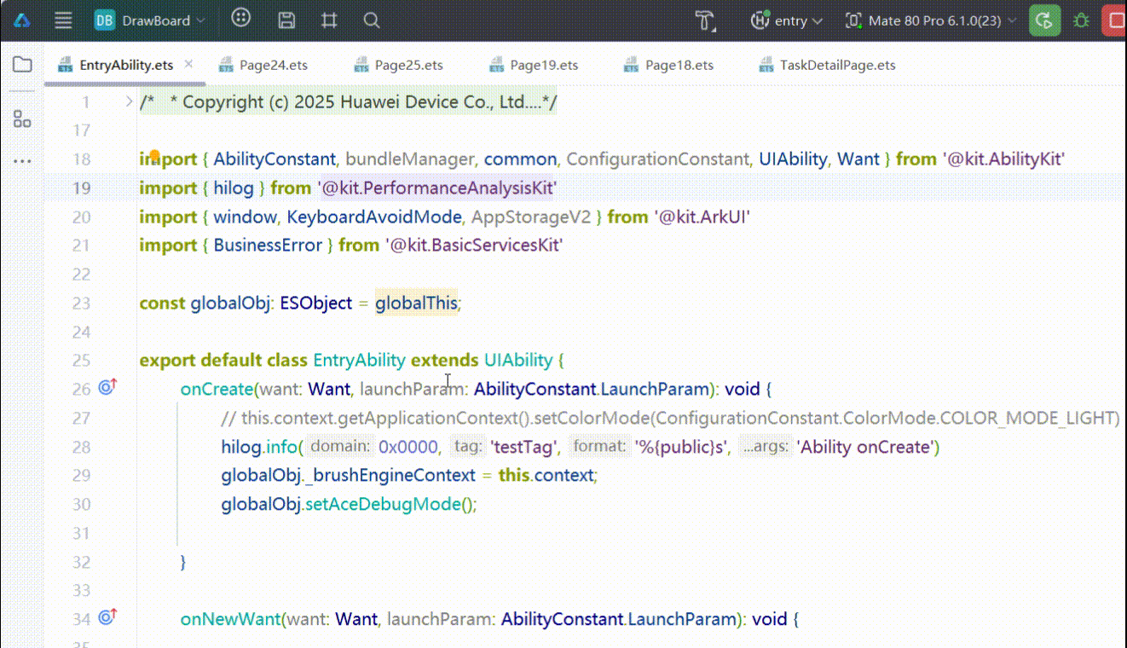Click '@kit.BasicServicesKit' import string
The image size is (1127, 648).
click(x=474, y=246)
